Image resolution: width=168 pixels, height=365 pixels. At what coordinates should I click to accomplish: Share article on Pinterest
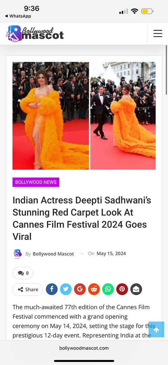click(x=122, y=289)
